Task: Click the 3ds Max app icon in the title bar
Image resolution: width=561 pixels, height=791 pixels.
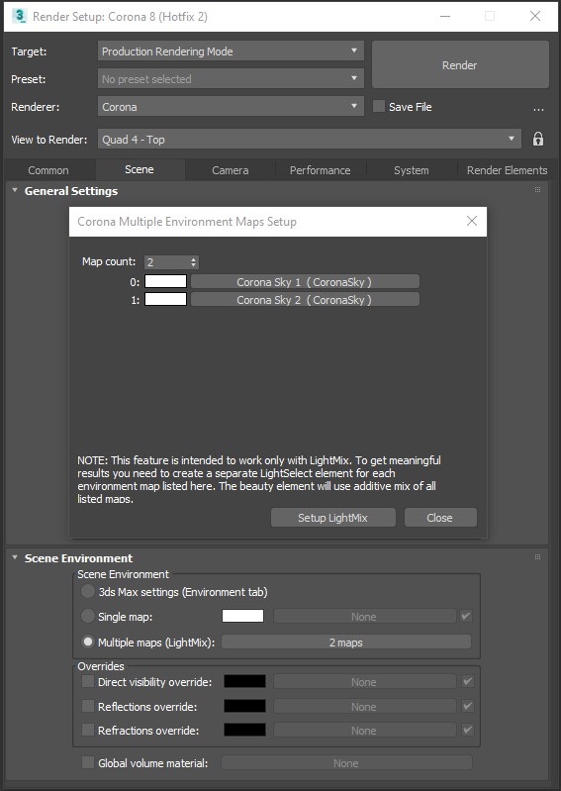Action: (20, 17)
